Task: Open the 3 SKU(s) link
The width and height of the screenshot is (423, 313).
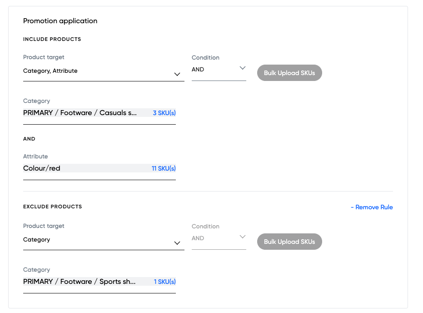Action: 164,113
